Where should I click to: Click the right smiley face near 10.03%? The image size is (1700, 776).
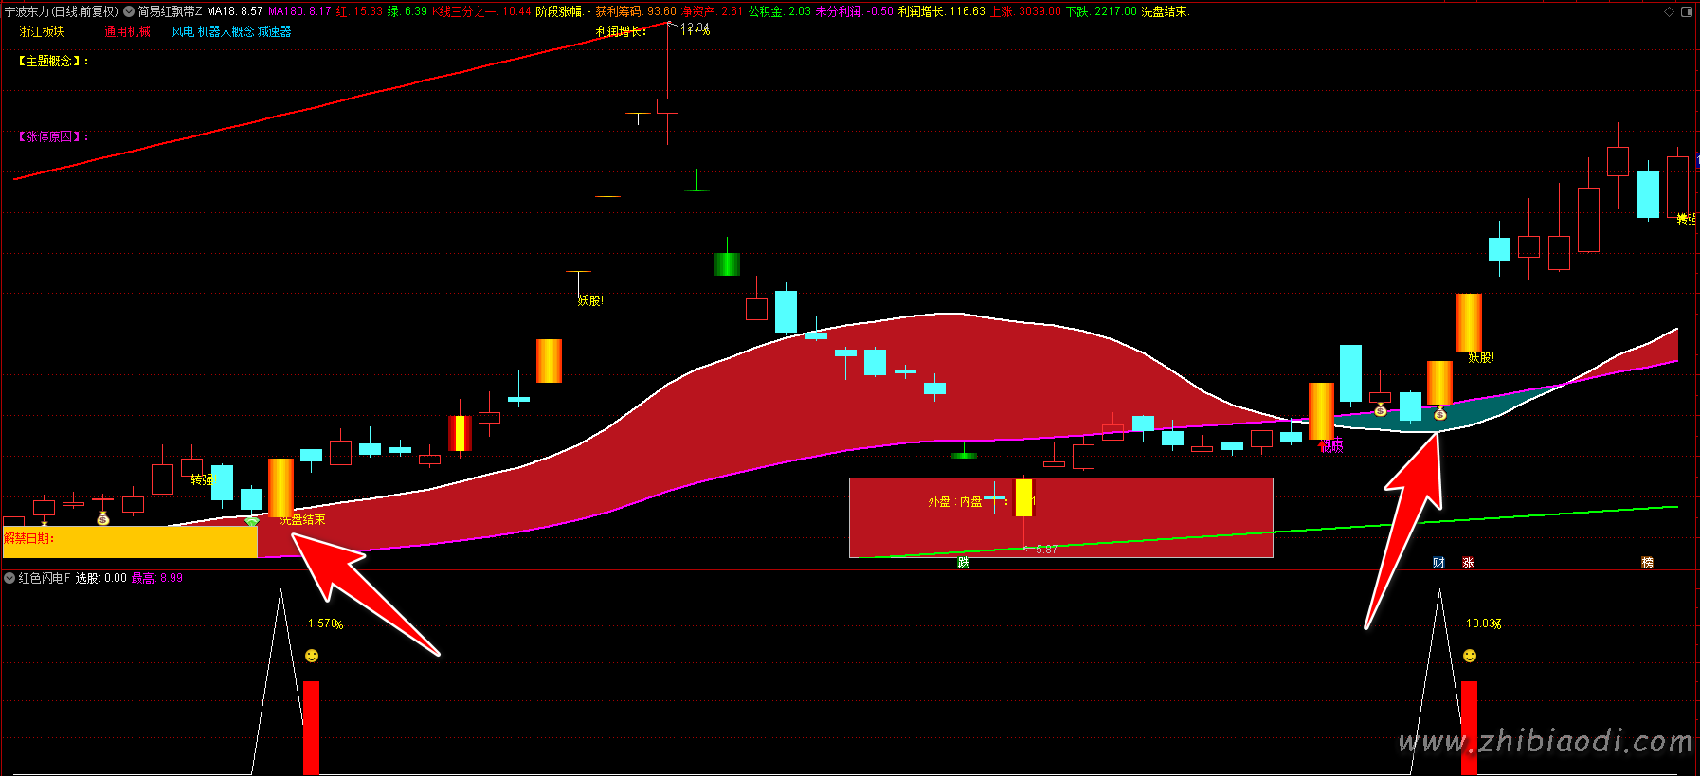click(x=1470, y=656)
